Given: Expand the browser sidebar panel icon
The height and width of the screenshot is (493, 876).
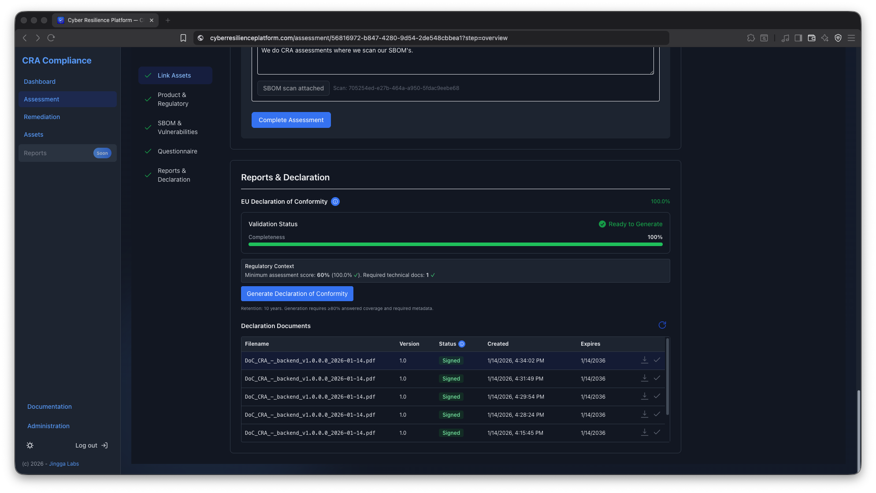Looking at the screenshot, I should (x=798, y=38).
